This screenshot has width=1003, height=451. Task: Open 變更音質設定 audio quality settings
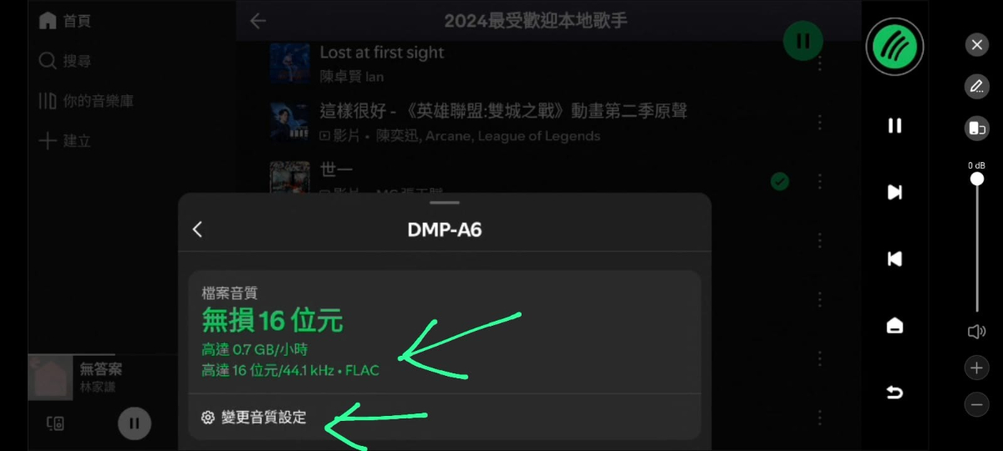254,418
